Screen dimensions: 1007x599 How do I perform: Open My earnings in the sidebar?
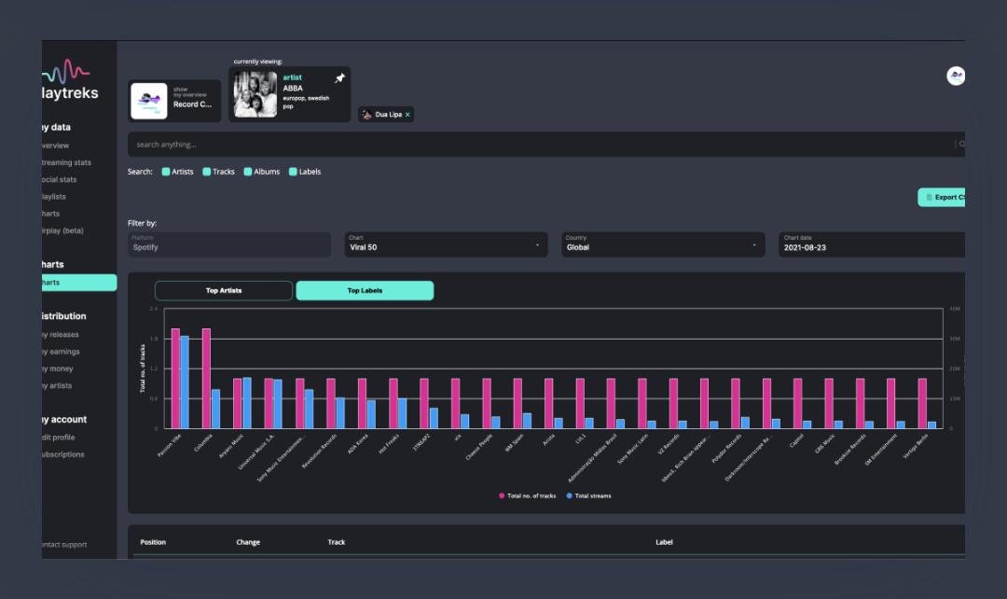pyautogui.click(x=61, y=352)
